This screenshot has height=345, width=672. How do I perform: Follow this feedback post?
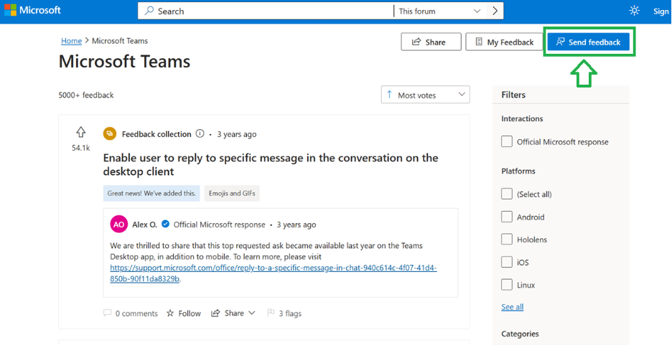pyautogui.click(x=183, y=313)
